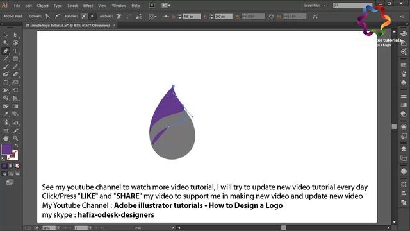Open the Essentials workspace dropdown
Screen dimensions: 410x231
click(315, 6)
